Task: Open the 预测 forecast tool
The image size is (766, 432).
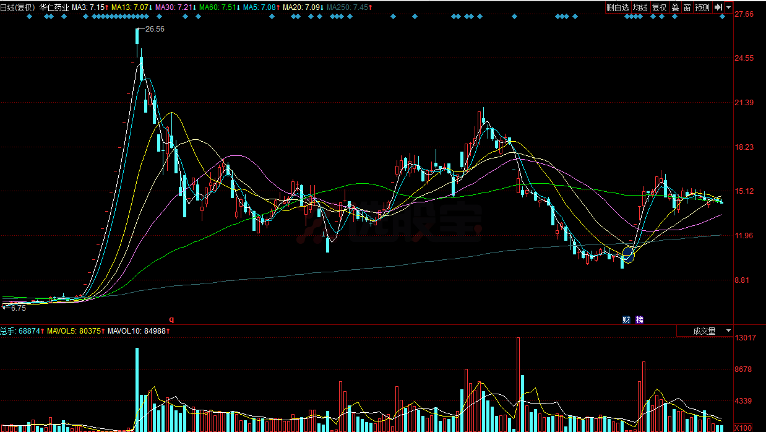Action: [702, 7]
